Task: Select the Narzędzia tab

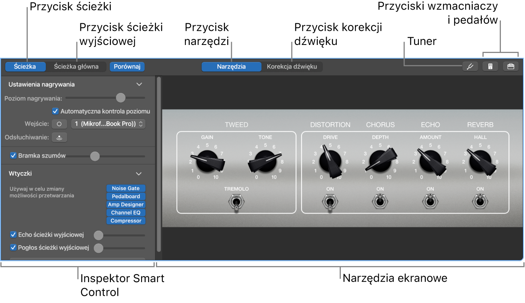Action: [232, 67]
